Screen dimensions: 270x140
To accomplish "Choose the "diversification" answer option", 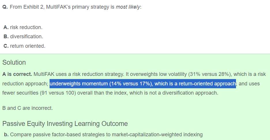I will coord(27,37).
